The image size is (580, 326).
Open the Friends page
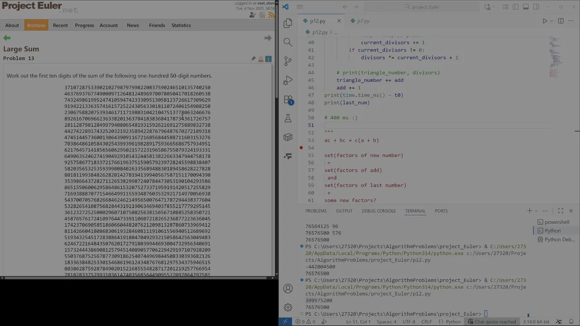tap(157, 25)
